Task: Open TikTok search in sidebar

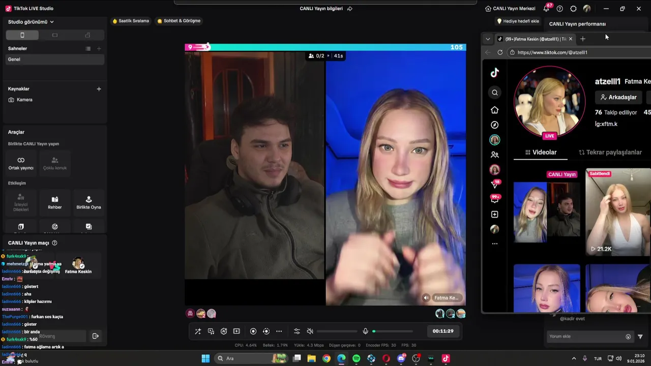Action: (x=495, y=93)
